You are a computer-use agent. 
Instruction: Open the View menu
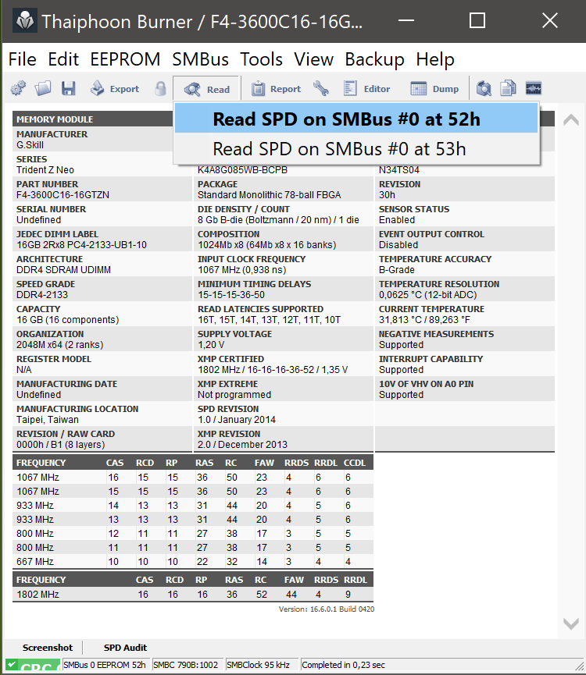click(x=313, y=59)
